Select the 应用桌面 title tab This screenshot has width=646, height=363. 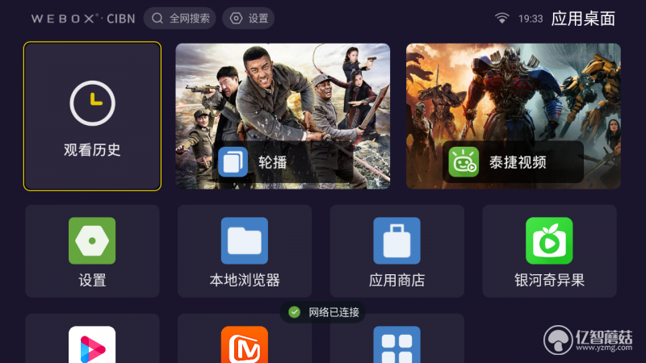[x=583, y=19]
